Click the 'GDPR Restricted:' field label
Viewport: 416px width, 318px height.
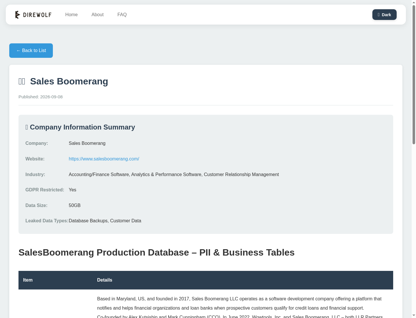point(45,190)
